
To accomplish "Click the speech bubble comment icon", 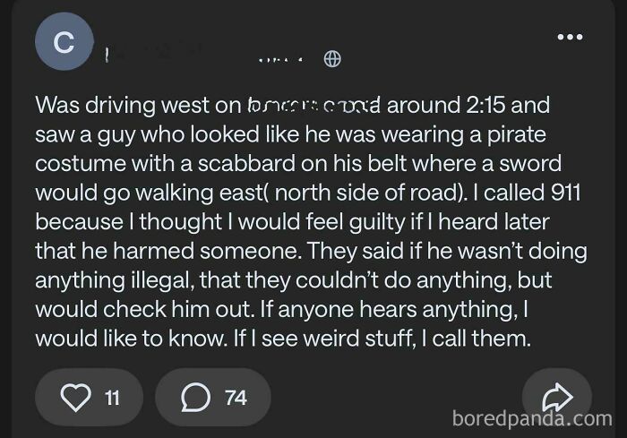I will click(194, 397).
